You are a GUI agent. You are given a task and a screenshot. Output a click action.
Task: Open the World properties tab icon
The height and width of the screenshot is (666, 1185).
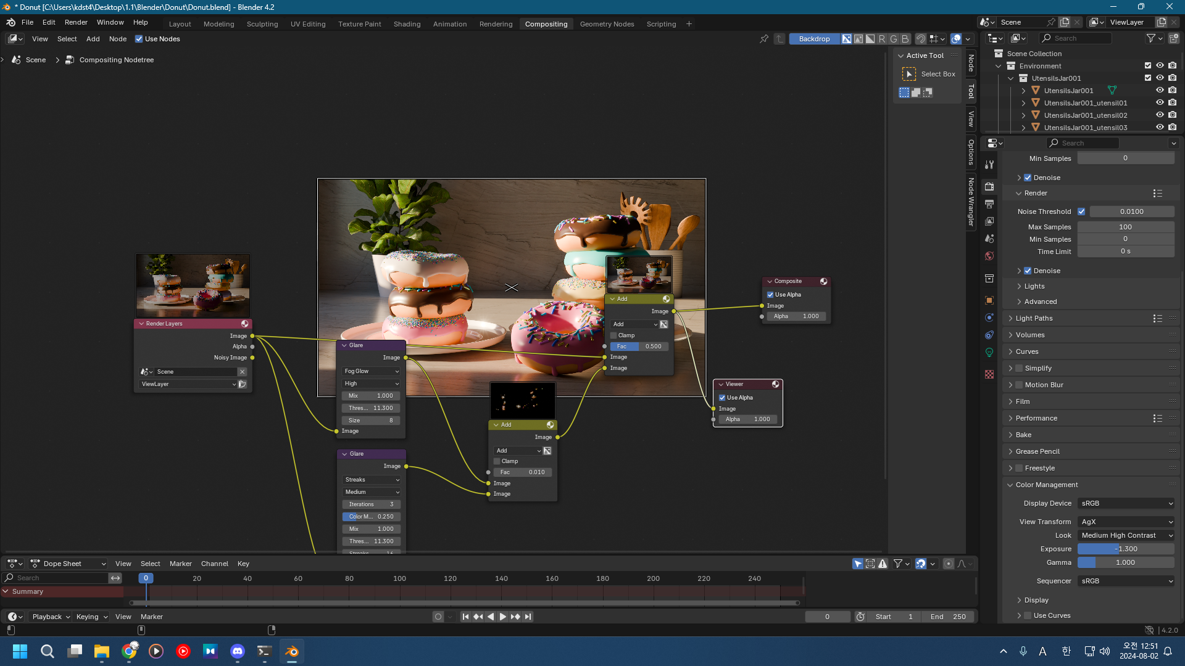pyautogui.click(x=989, y=256)
